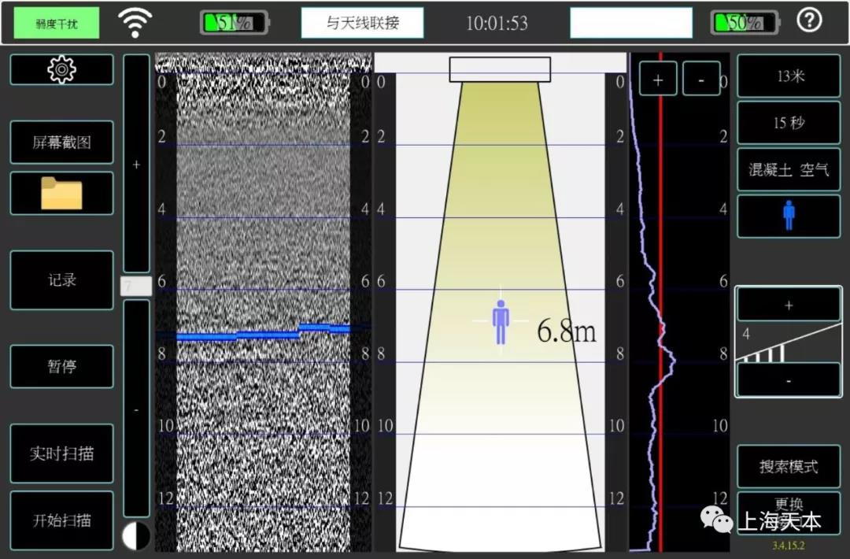The height and width of the screenshot is (559, 850).
Task: Change the 混凝土 空气 medium setting
Action: click(789, 170)
